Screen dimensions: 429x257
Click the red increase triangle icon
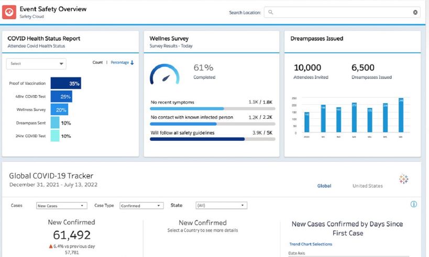point(51,247)
